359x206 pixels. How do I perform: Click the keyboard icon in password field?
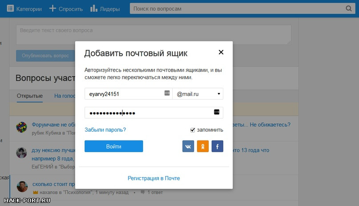(217, 112)
